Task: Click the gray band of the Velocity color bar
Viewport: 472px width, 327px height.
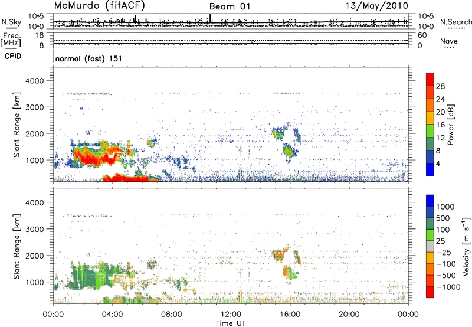Action: pos(430,247)
